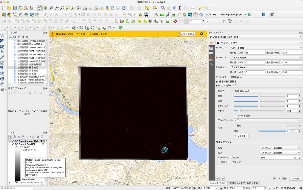
Task: Check the カラーを反転 (invert colors) box
Action: (235, 116)
